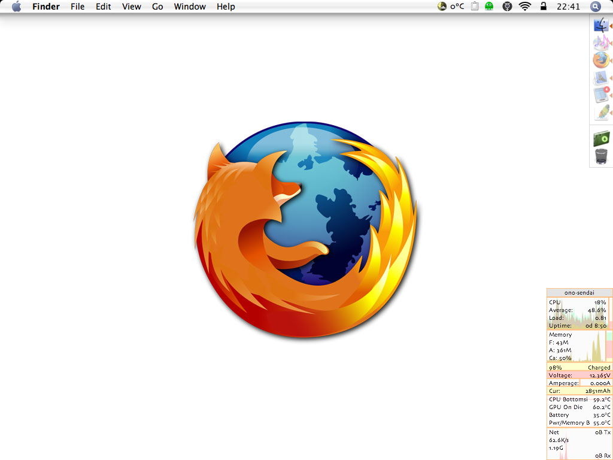The height and width of the screenshot is (460, 613).
Task: Click the Load 0.81 row
Action: point(578,317)
